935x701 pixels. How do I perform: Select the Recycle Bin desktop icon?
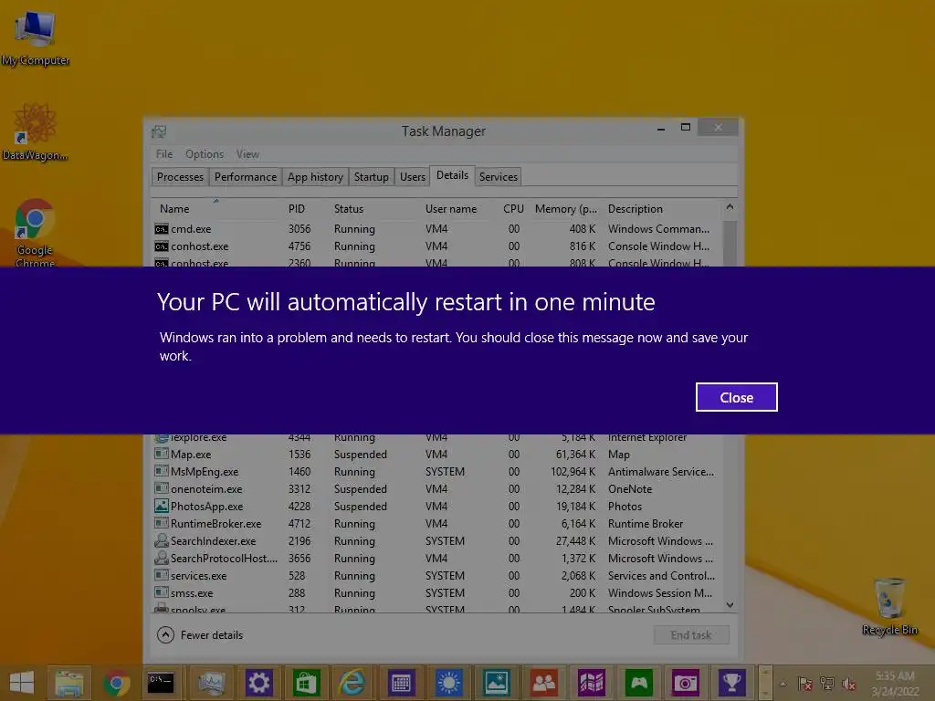(x=889, y=606)
